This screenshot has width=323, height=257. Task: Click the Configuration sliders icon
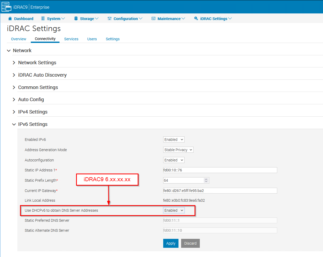coord(110,18)
